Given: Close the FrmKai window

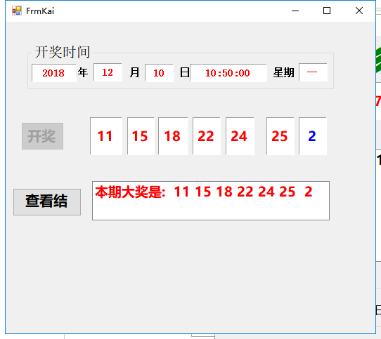Looking at the screenshot, I should [x=359, y=11].
